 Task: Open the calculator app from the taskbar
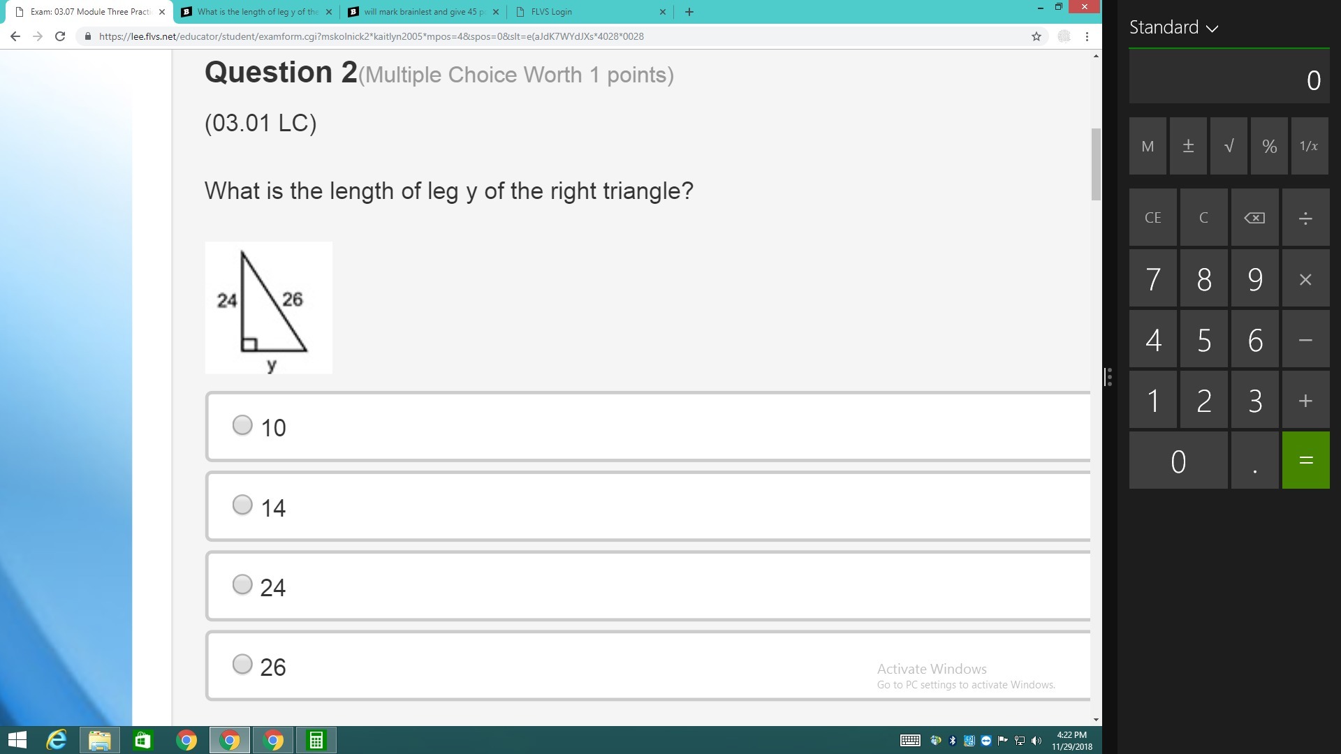[316, 740]
